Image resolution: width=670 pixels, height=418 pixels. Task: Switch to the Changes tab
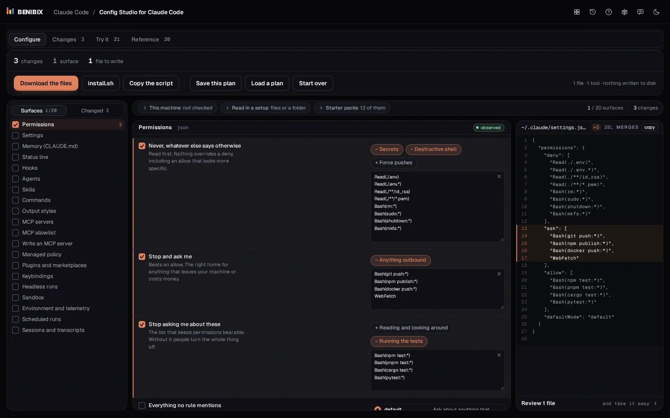pos(68,39)
